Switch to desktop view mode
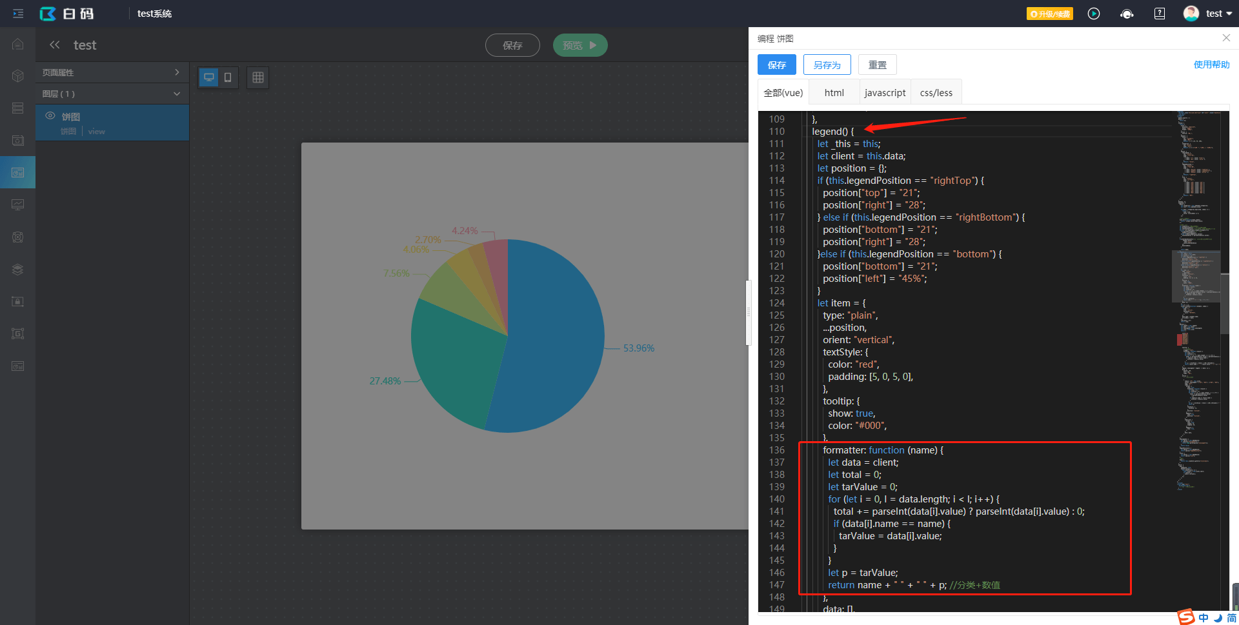This screenshot has height=625, width=1239. (x=209, y=77)
